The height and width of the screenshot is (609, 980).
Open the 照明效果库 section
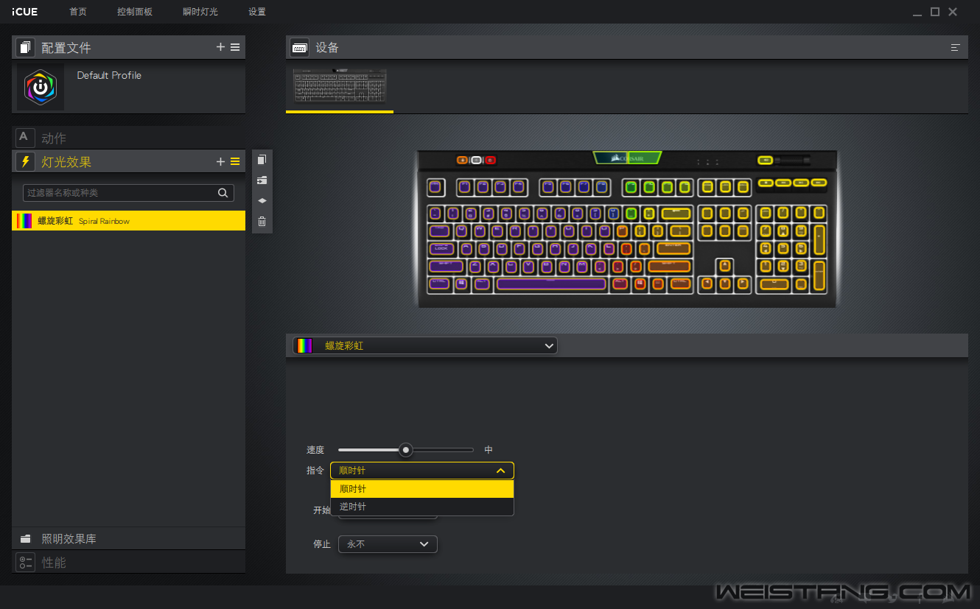[x=69, y=539]
